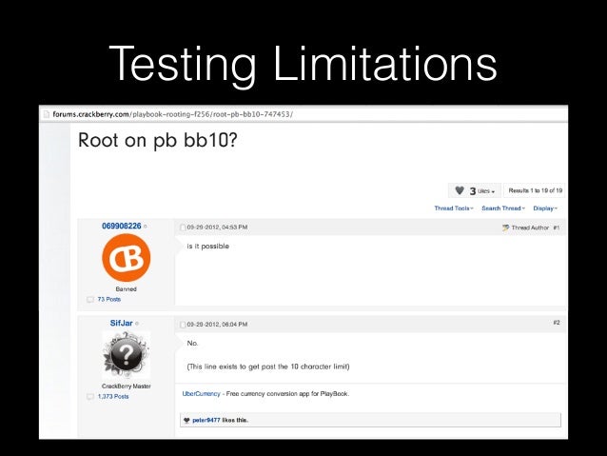The width and height of the screenshot is (607, 456).
Task: Open the SifJar profile link
Action: tap(121, 323)
